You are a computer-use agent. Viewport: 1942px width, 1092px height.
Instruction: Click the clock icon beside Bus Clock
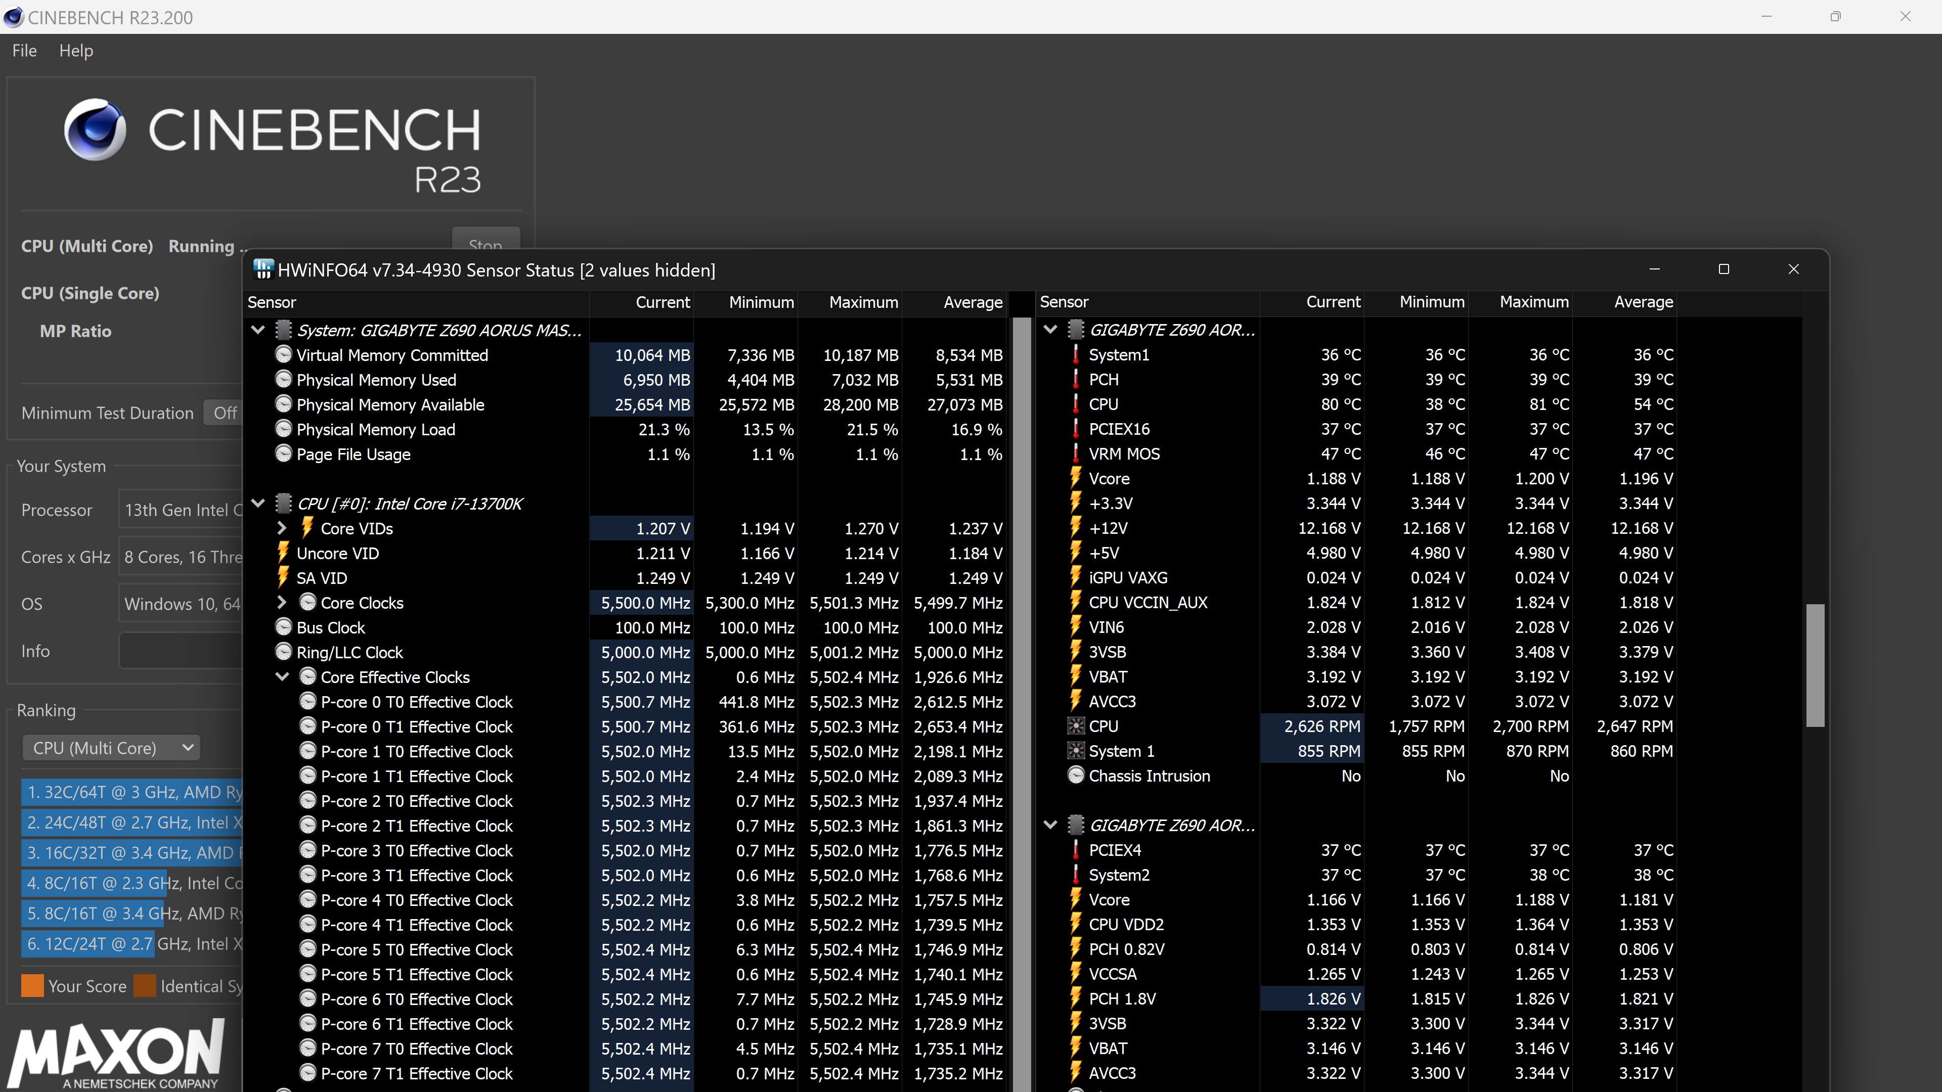tap(283, 628)
